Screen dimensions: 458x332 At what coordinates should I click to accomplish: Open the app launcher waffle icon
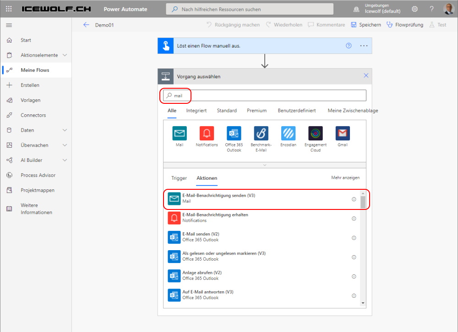tap(9, 9)
